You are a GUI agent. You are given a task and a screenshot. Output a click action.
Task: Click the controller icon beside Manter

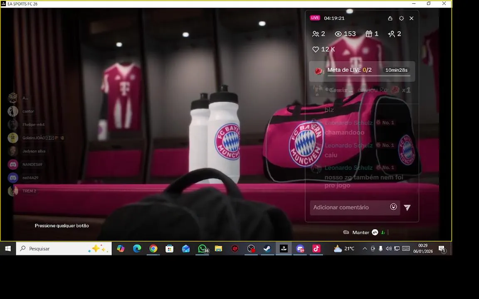[346, 232]
